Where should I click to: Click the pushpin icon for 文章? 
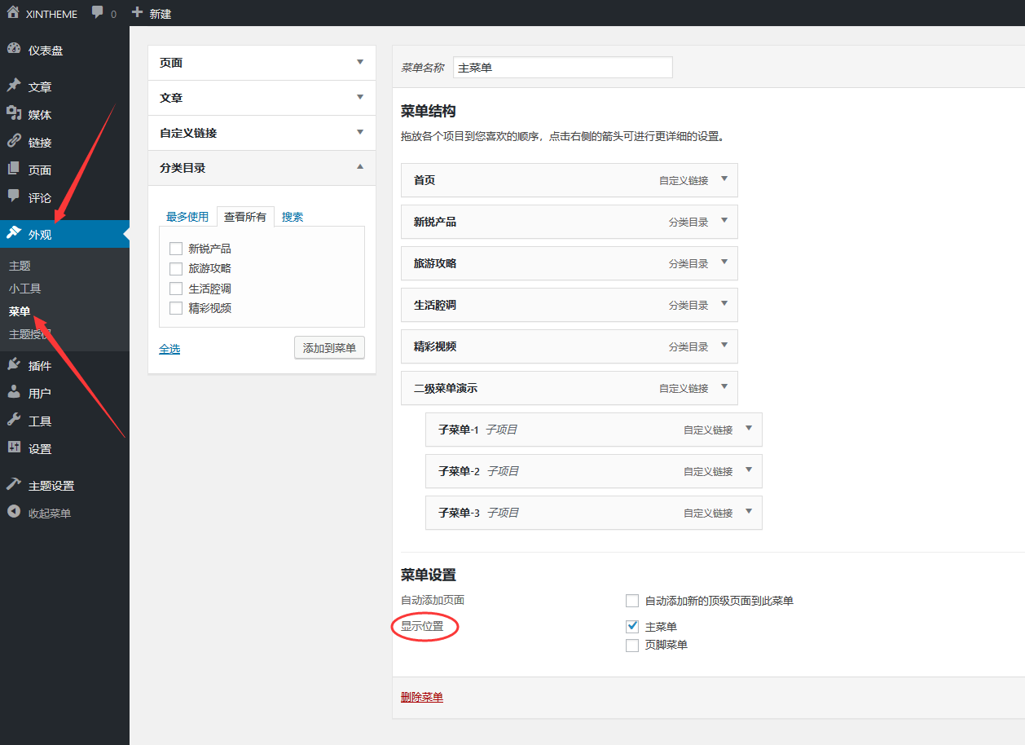tap(14, 86)
